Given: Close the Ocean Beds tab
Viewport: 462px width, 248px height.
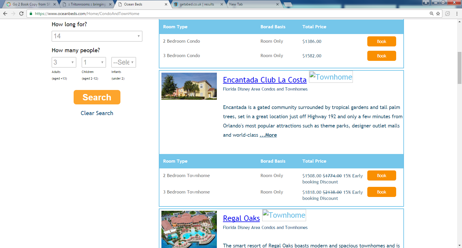Looking at the screenshot, I should tap(166, 4).
